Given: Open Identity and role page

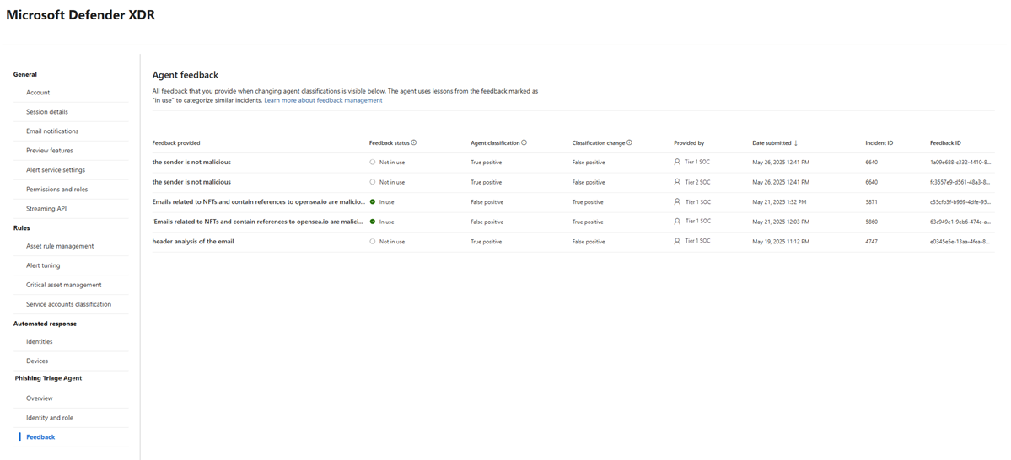Looking at the screenshot, I should (x=50, y=418).
